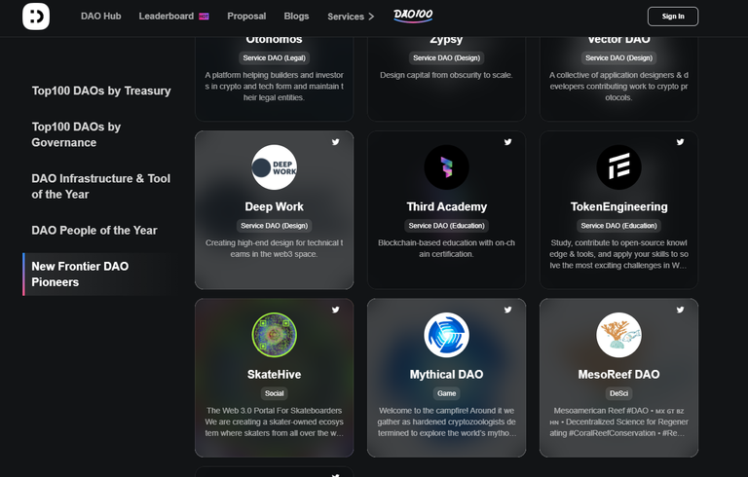Click the Deep Work logo avatar

coord(275,167)
